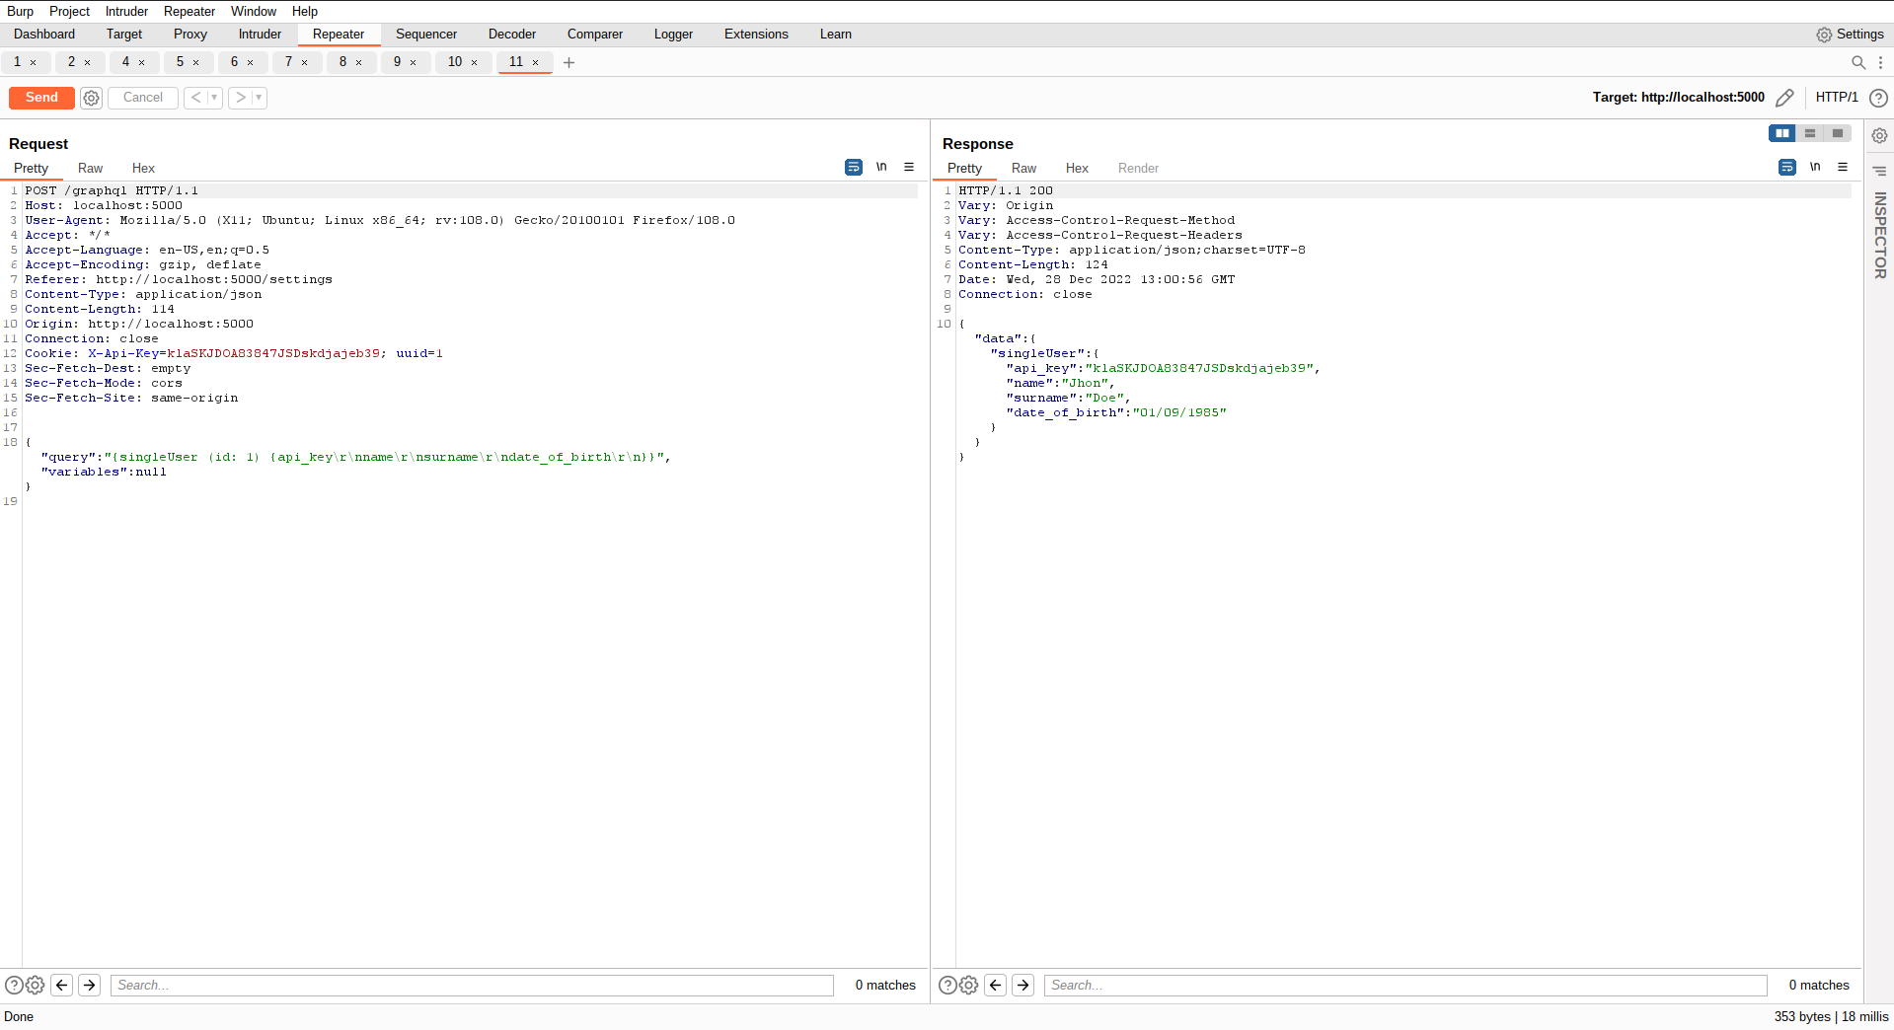Switch to Repeater tab 10
The height and width of the screenshot is (1030, 1894).
(x=455, y=62)
